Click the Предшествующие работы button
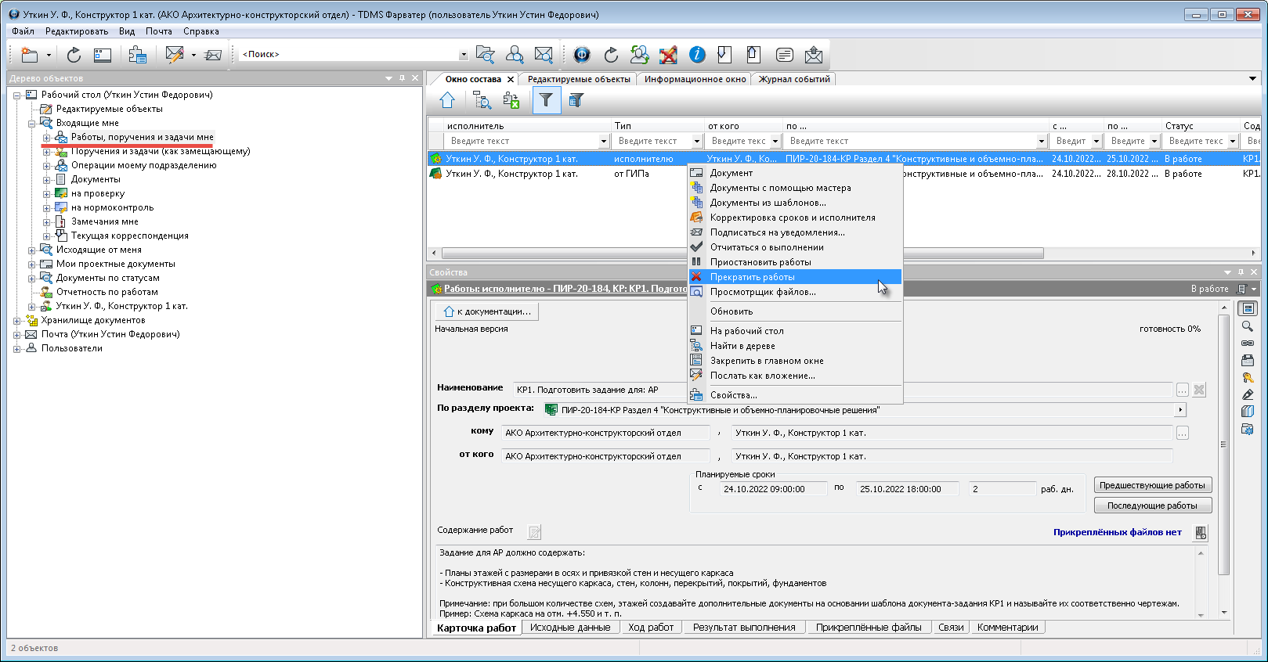The height and width of the screenshot is (662, 1268). coord(1152,485)
